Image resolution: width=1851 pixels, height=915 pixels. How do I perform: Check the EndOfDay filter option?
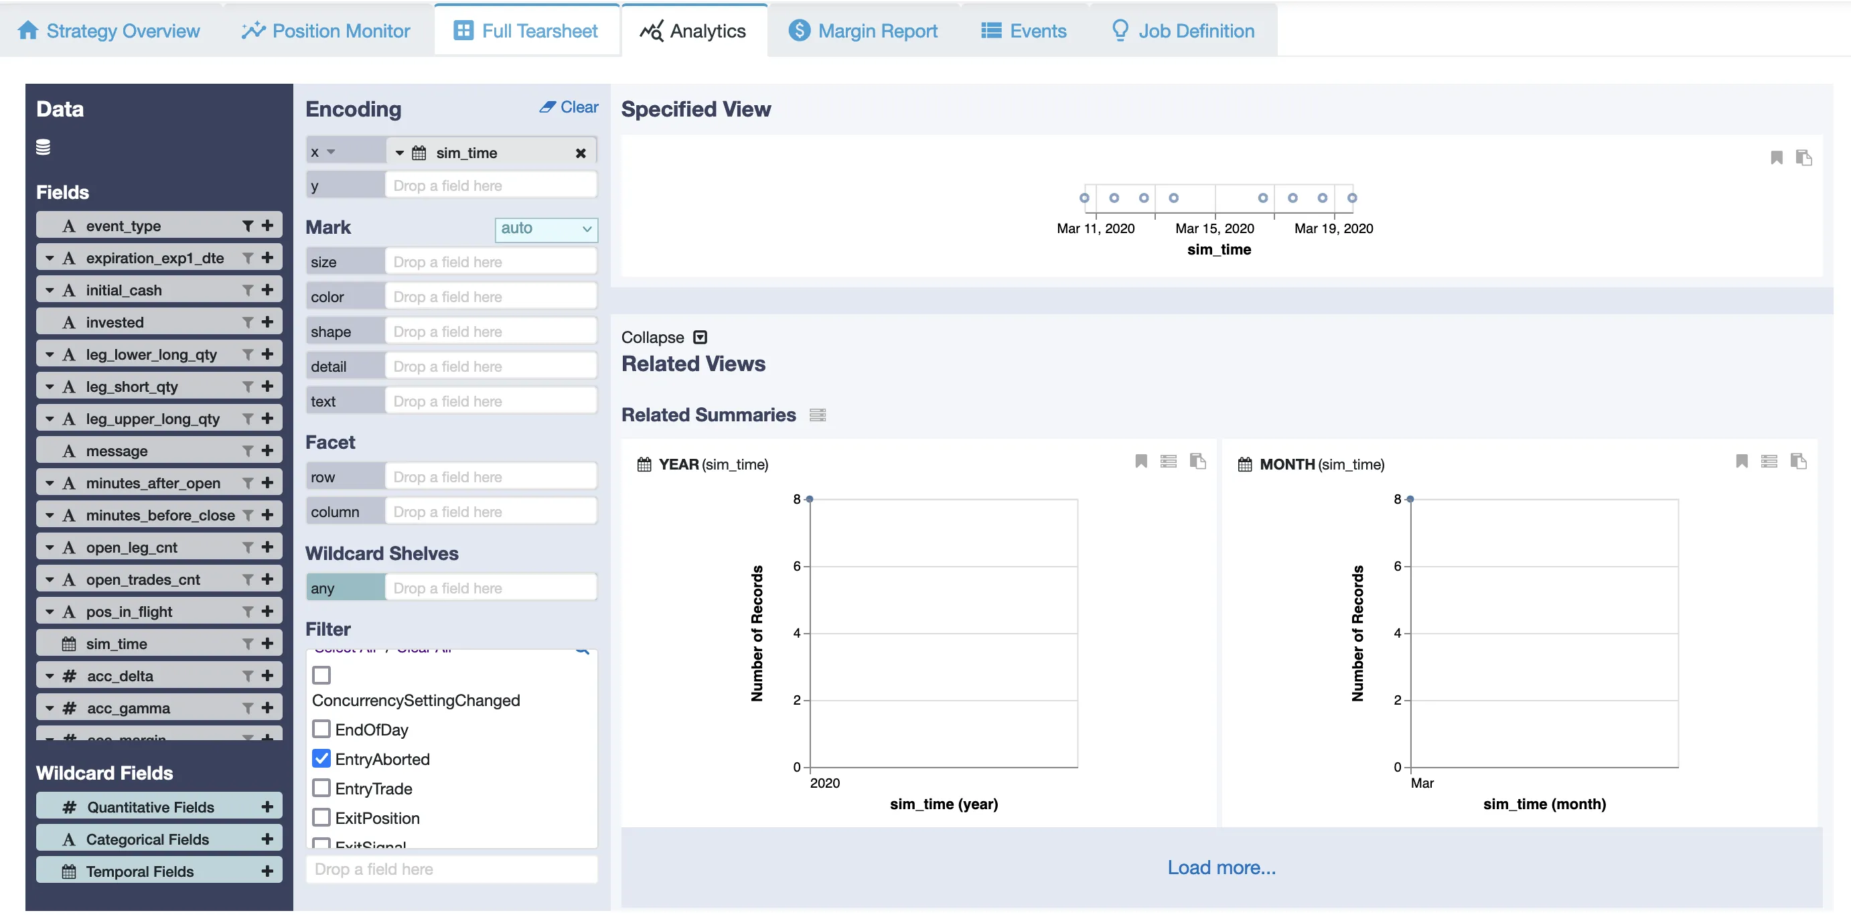(321, 729)
